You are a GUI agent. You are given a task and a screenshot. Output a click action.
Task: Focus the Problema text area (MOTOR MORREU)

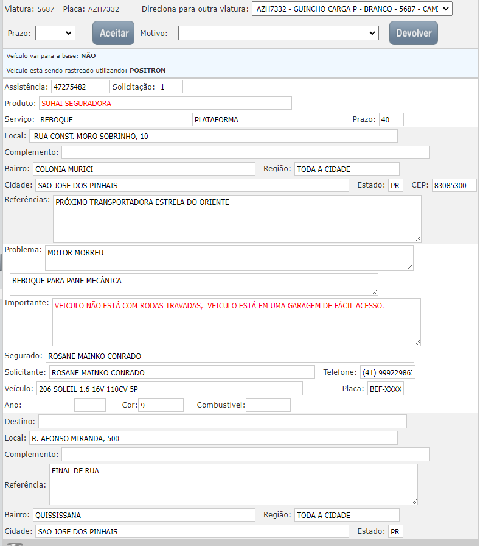229,257
